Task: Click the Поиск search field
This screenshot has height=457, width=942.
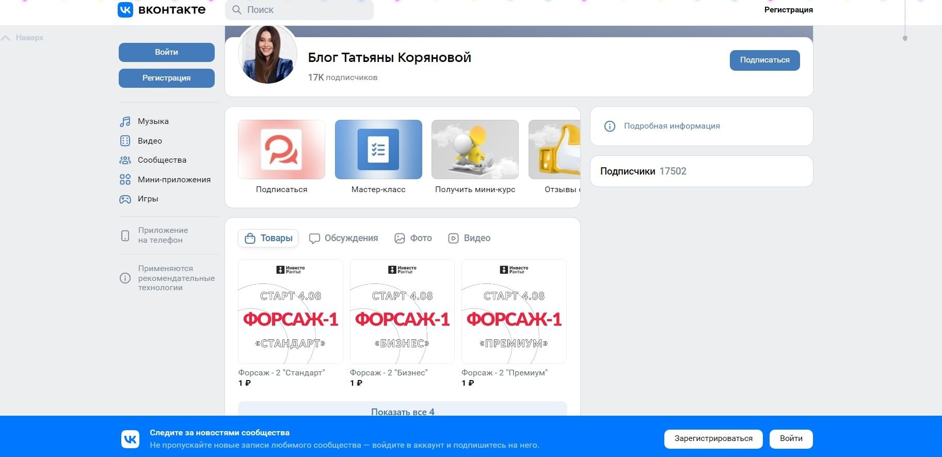Action: coord(299,10)
